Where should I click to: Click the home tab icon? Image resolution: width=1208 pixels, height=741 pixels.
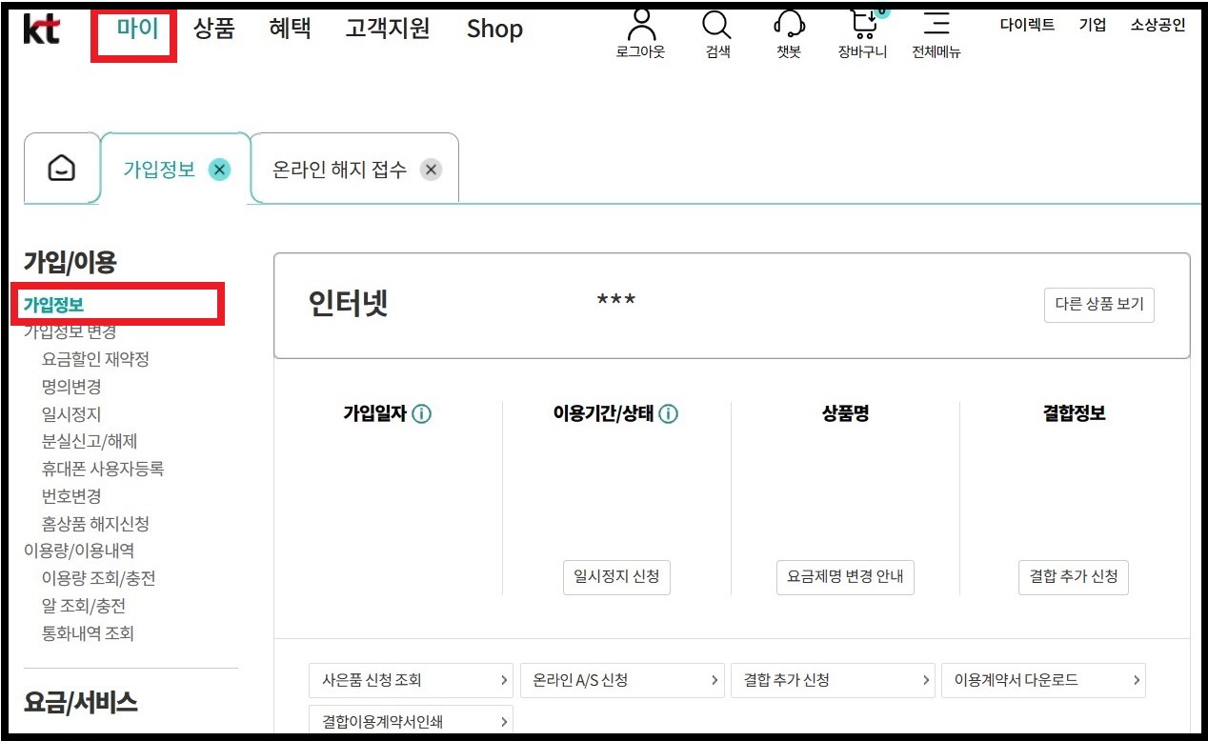coord(61,170)
